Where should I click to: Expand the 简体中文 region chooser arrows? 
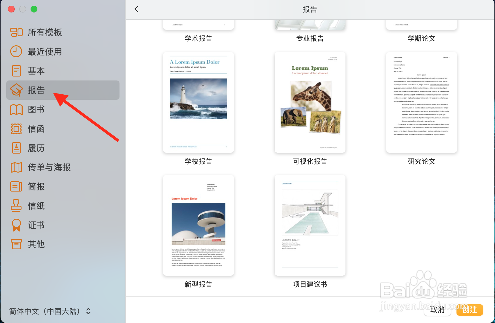[88, 311]
